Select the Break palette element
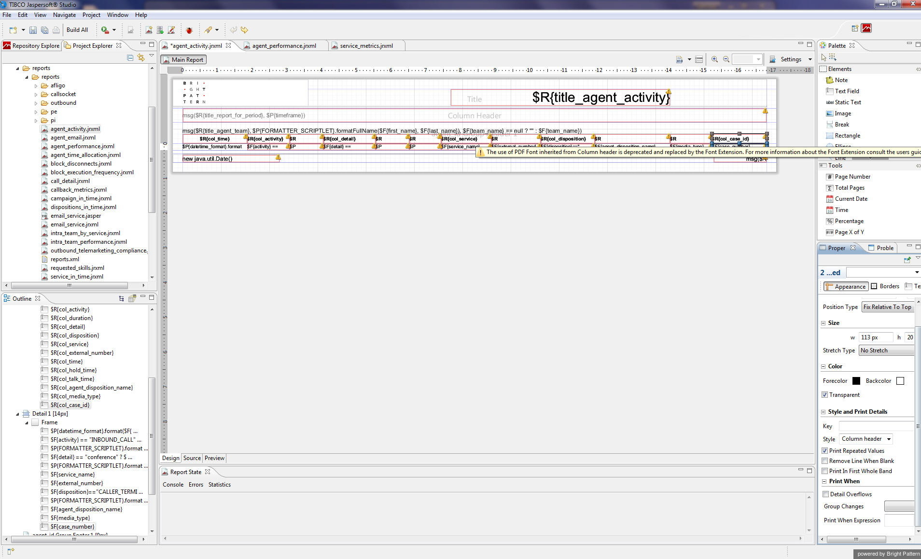Viewport: 921px width, 559px height. [x=838, y=125]
